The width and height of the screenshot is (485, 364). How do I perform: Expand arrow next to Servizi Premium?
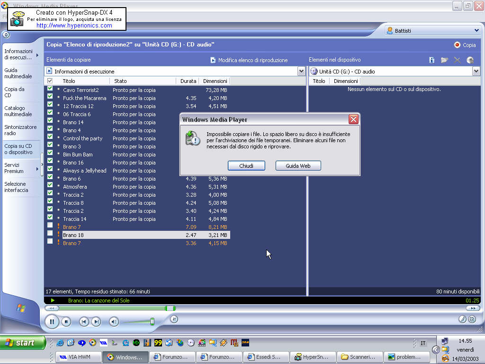click(37, 169)
